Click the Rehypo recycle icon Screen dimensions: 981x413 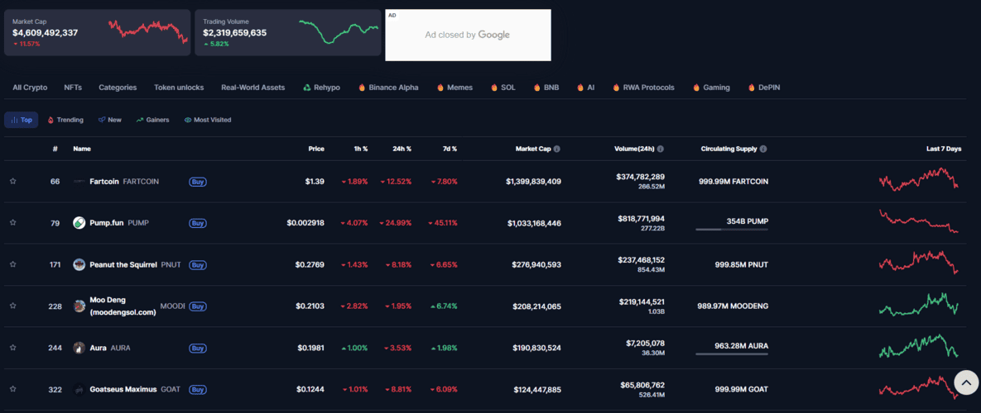306,88
